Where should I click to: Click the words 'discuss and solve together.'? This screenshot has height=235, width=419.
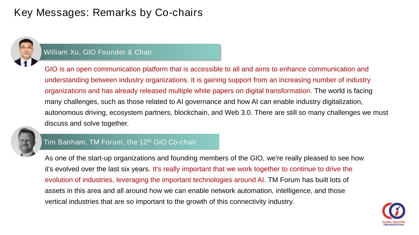point(87,123)
